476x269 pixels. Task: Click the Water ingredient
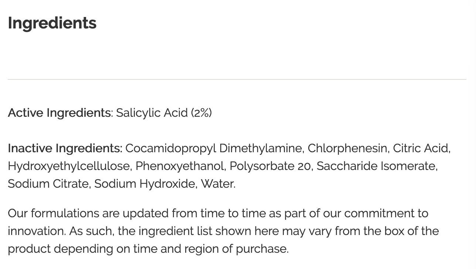tap(217, 184)
